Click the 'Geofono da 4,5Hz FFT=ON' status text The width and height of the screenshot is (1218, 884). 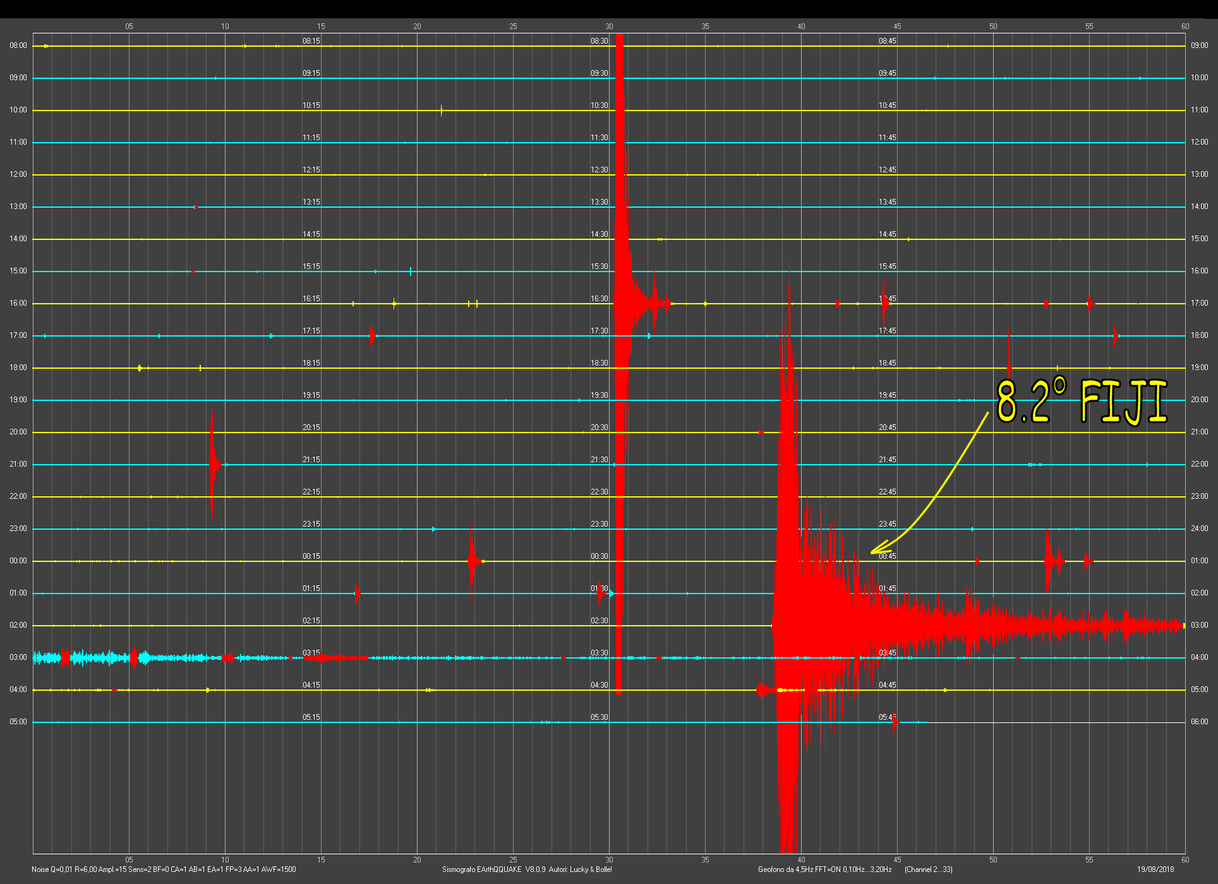click(x=825, y=869)
